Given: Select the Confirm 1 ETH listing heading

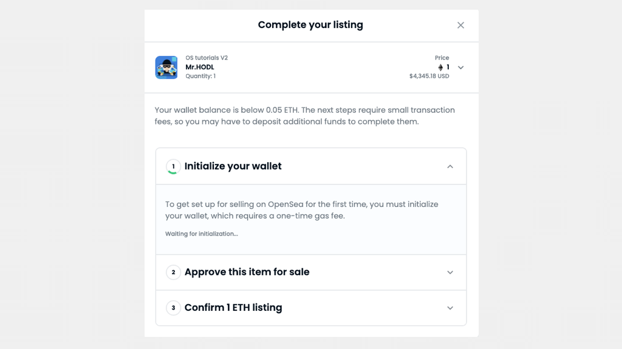Looking at the screenshot, I should tap(233, 308).
